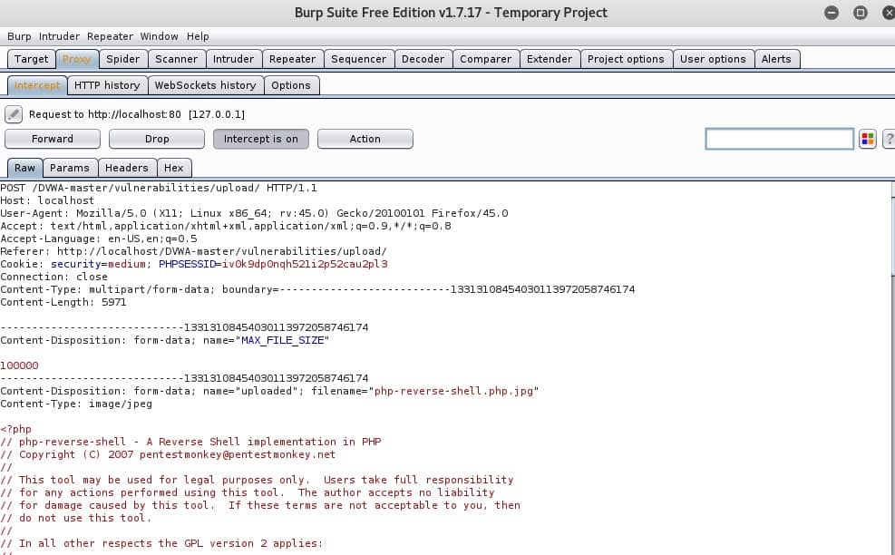895x555 pixels.
Task: Click the MAX_FILE_SIZE parameter name
Action: (283, 340)
